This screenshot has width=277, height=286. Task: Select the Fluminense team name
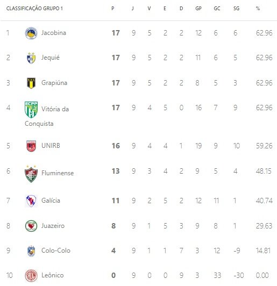(58, 173)
